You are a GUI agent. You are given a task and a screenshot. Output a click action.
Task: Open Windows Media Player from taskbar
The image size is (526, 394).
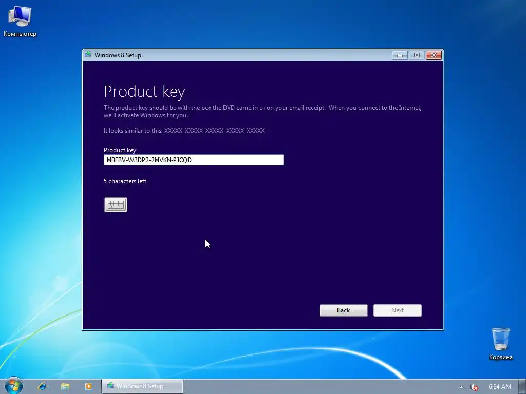88,386
